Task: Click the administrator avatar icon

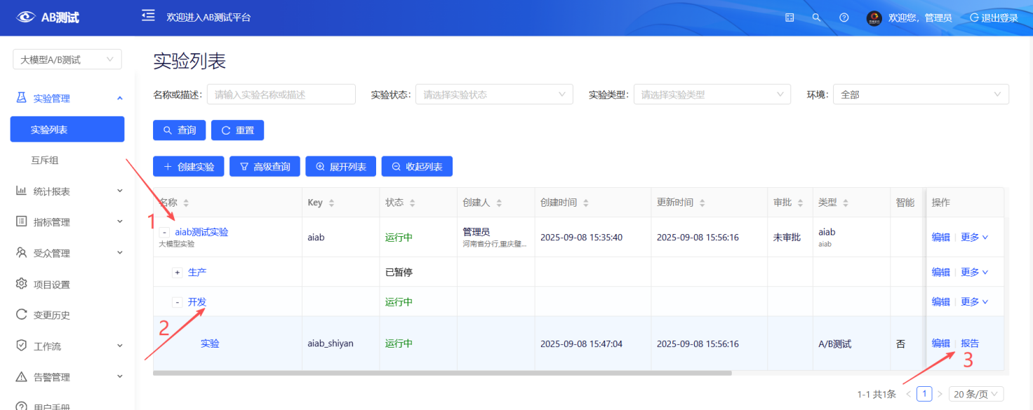Action: [x=874, y=18]
